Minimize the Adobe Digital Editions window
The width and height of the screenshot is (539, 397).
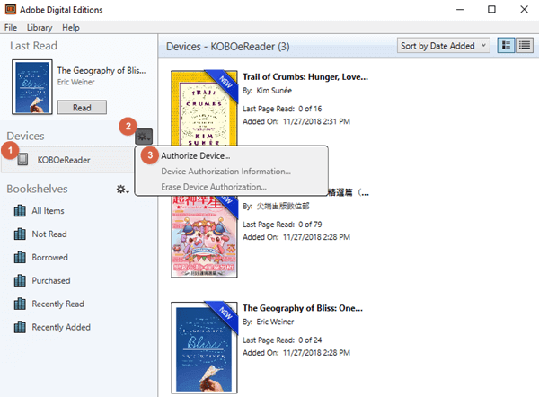point(460,10)
